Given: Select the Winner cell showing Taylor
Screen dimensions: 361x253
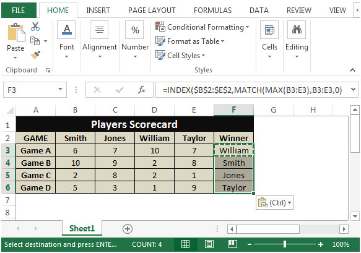Looking at the screenshot, I should tap(233, 187).
